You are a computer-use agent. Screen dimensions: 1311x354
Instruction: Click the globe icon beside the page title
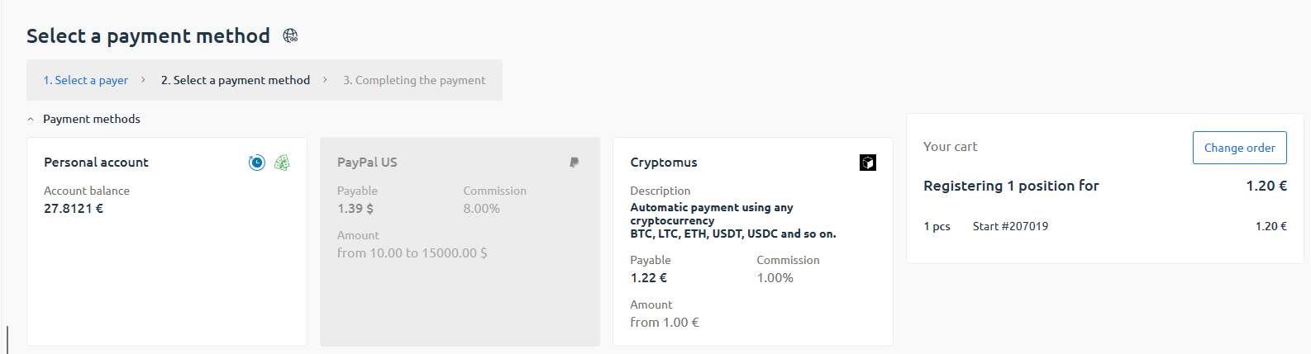[290, 35]
